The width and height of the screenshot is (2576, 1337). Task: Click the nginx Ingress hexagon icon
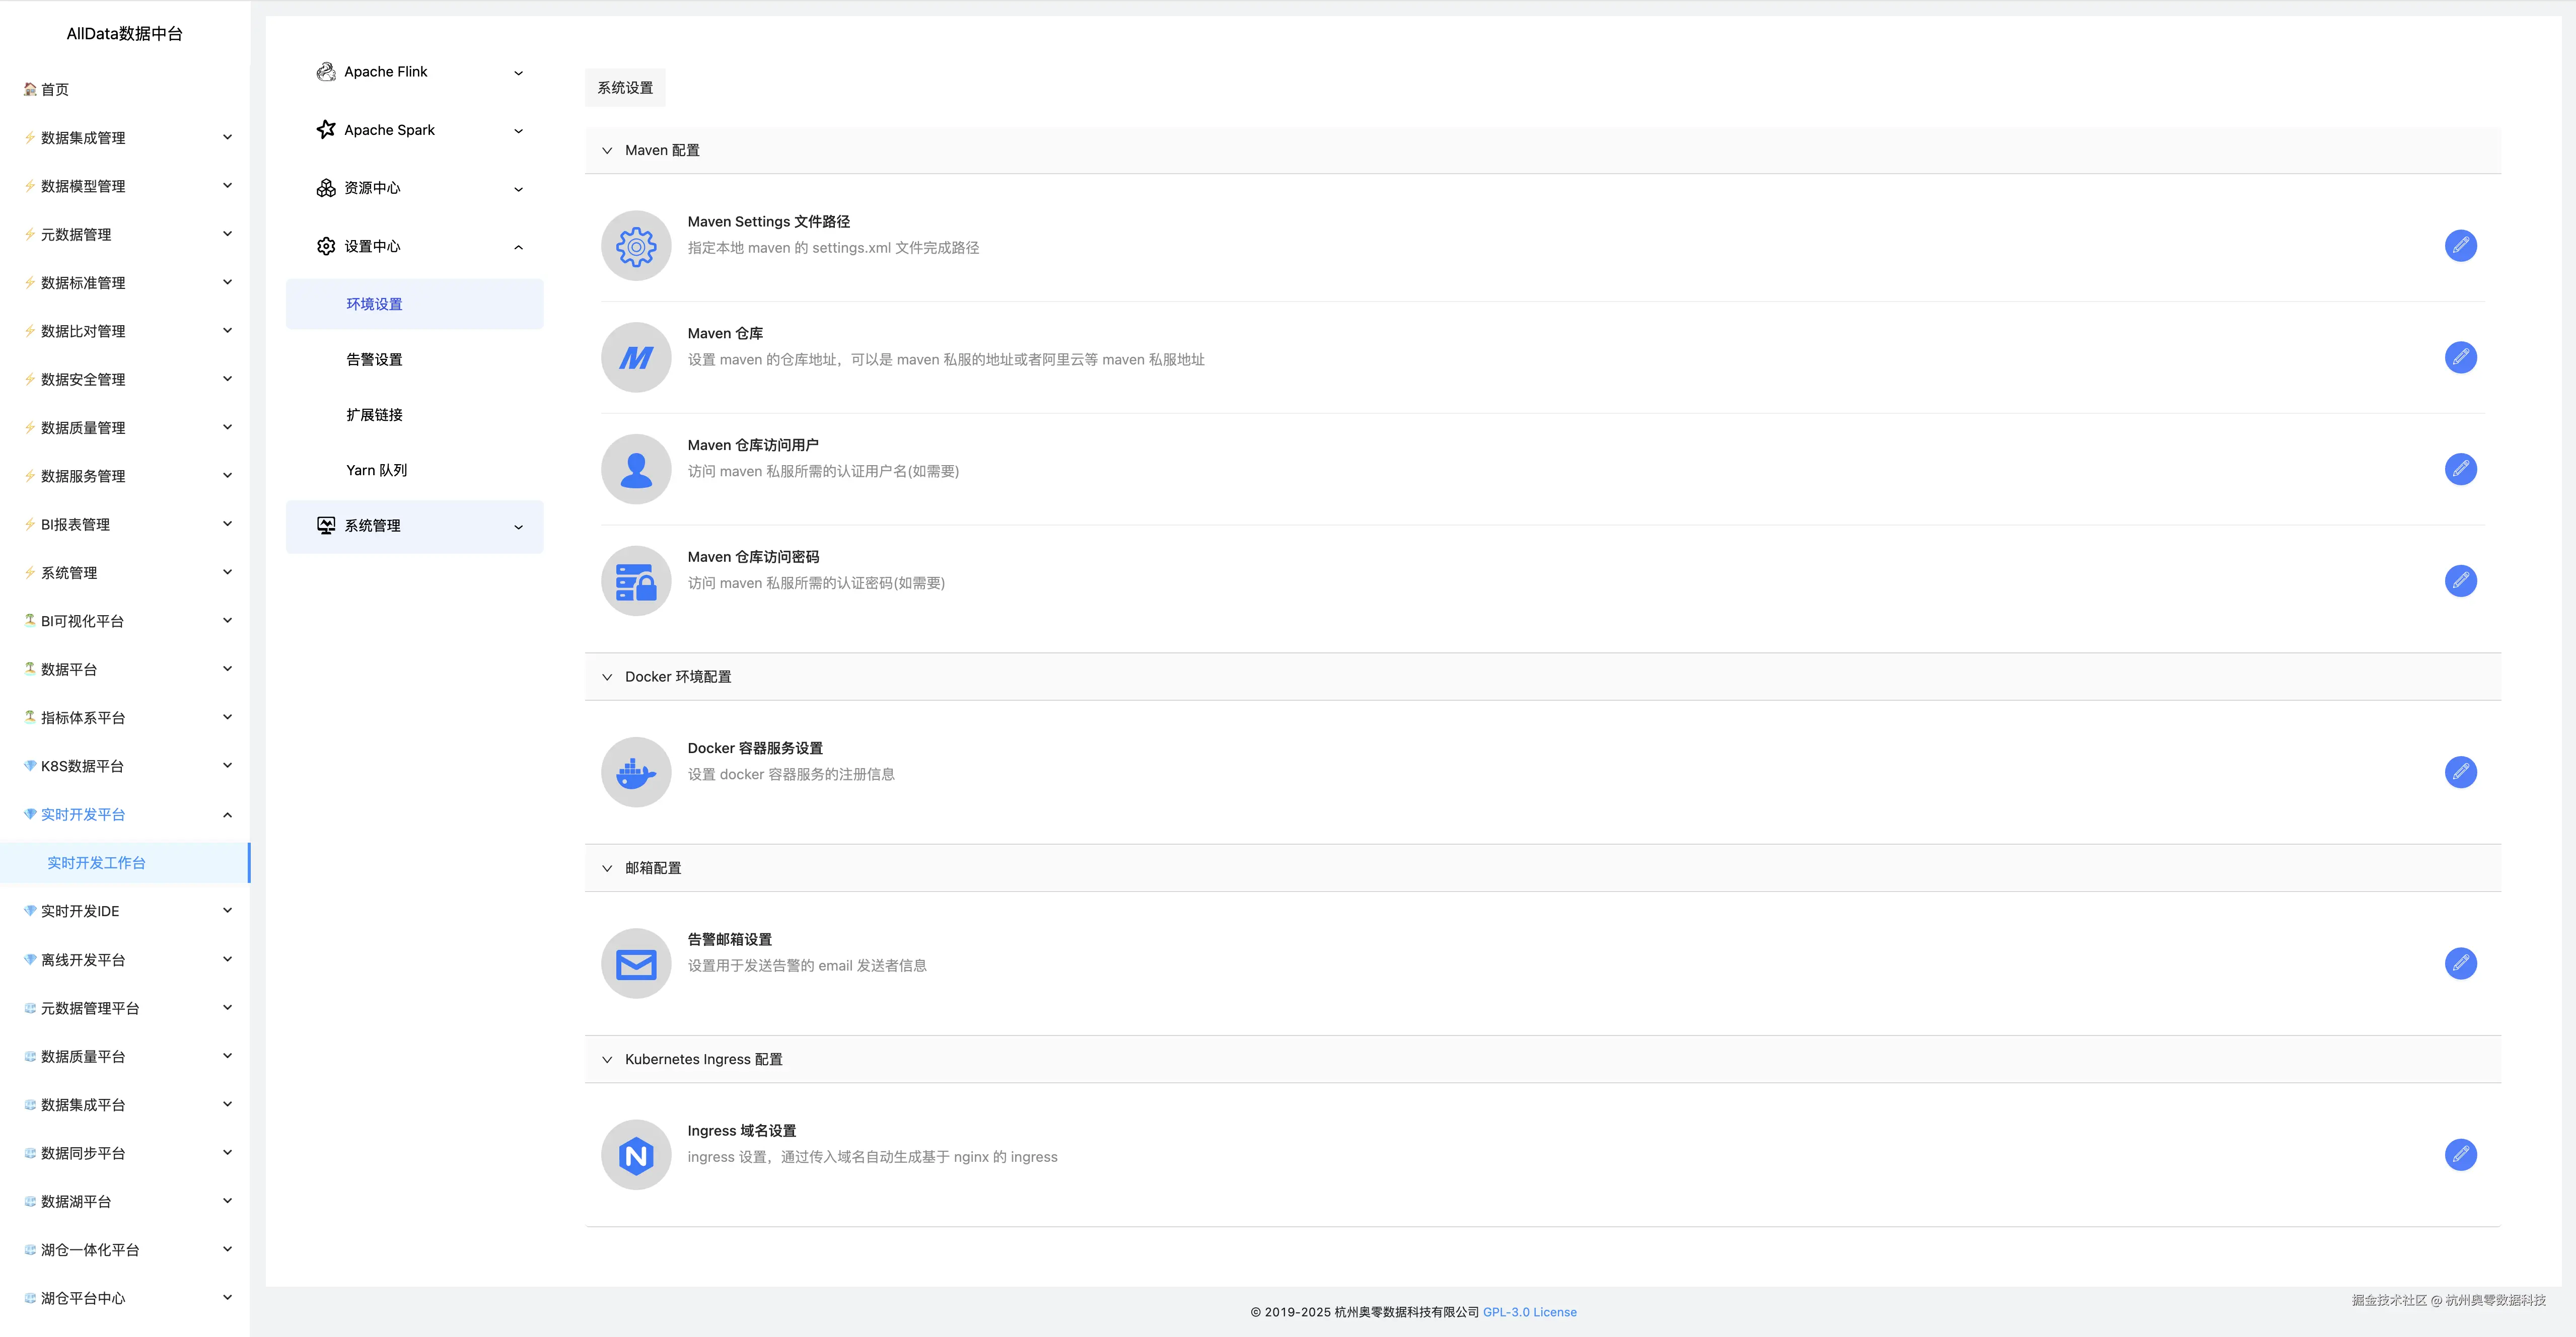point(636,1155)
